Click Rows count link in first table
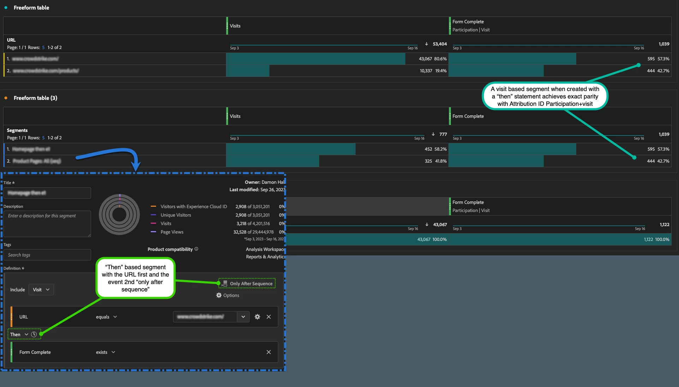The width and height of the screenshot is (679, 387). (43, 48)
